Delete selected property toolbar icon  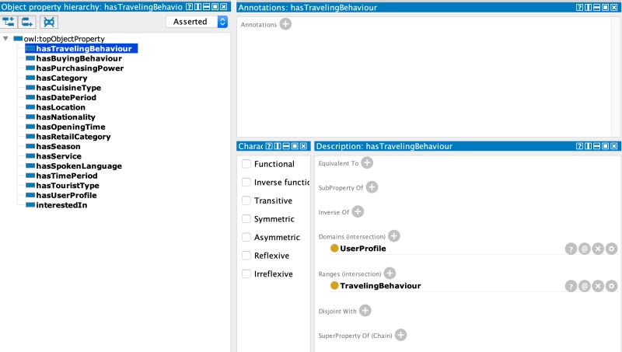(49, 22)
